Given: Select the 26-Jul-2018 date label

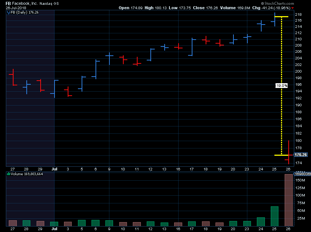Looking at the screenshot, I should (16, 8).
